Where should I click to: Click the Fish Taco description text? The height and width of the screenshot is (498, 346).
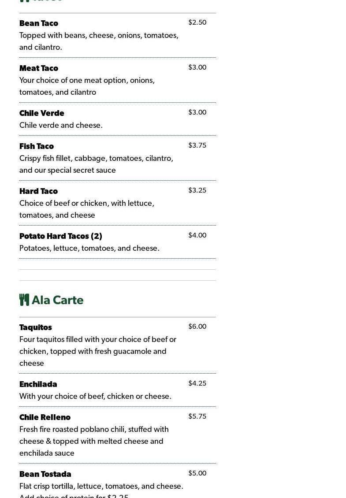(x=96, y=164)
